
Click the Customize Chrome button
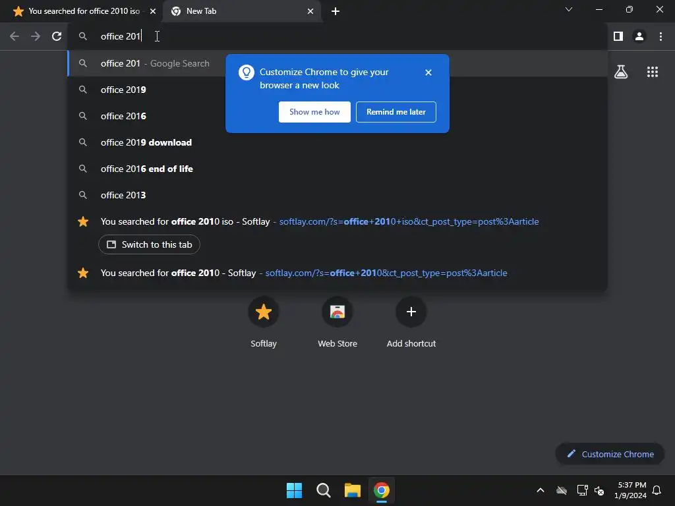tap(610, 454)
